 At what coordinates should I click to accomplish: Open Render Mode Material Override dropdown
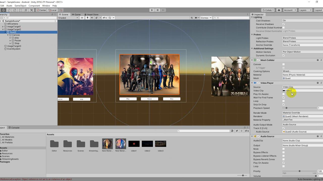[x=303, y=113]
